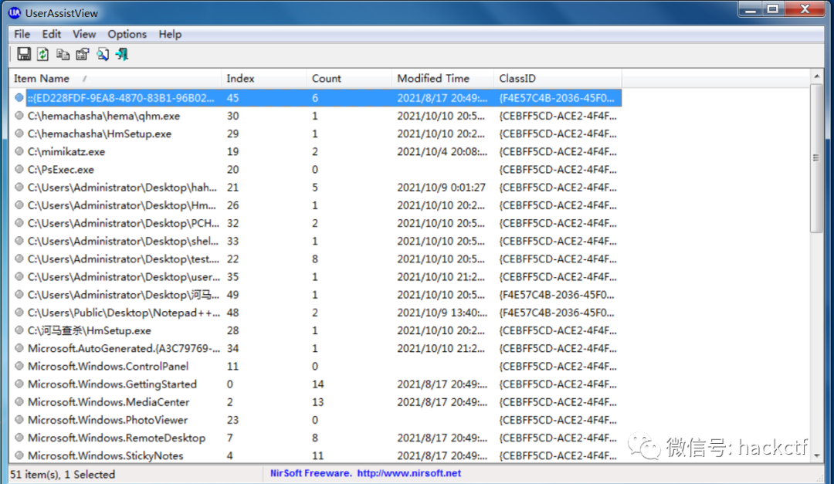The image size is (834, 484).
Task: Click the UserAssistView app icon in title bar
Action: pos(15,12)
